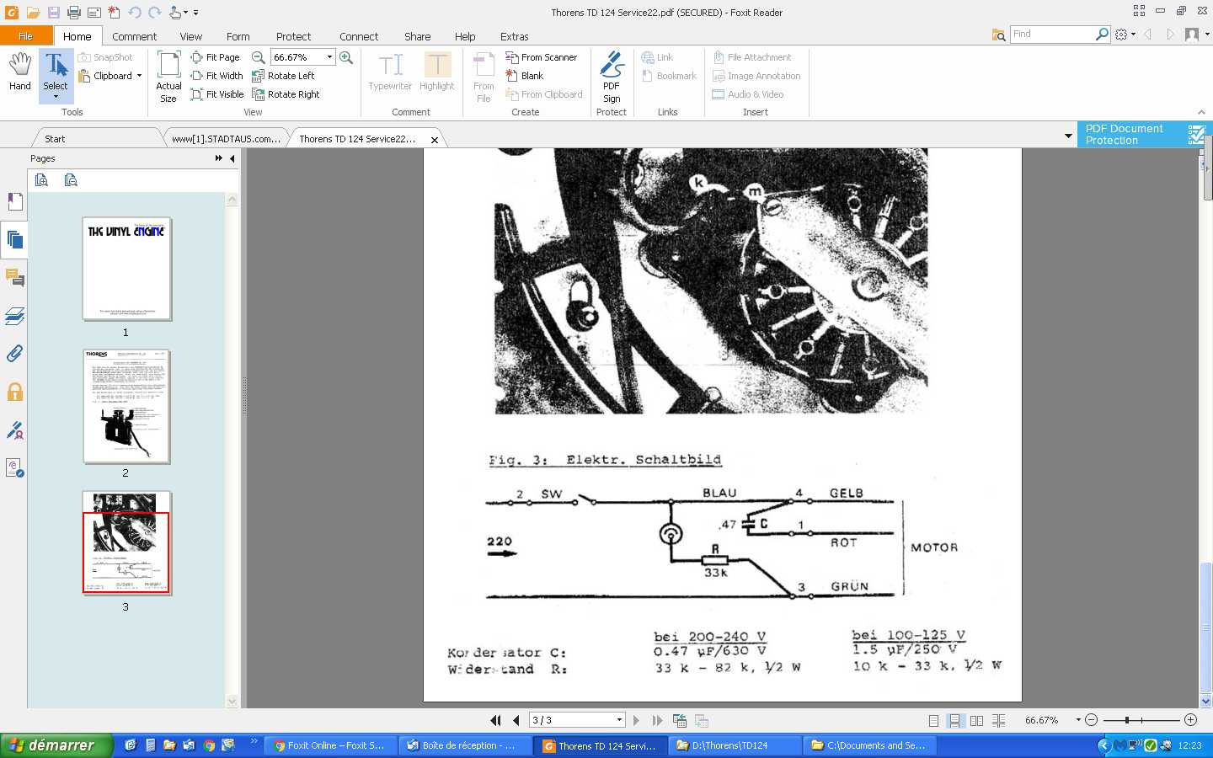Toggle continuous facing view mode
The width and height of the screenshot is (1213, 758).
click(x=999, y=721)
